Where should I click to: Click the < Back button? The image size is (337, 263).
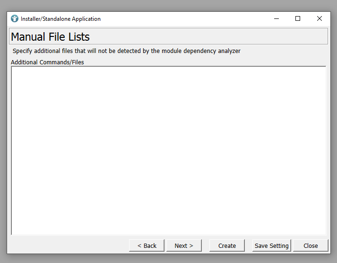tap(147, 245)
